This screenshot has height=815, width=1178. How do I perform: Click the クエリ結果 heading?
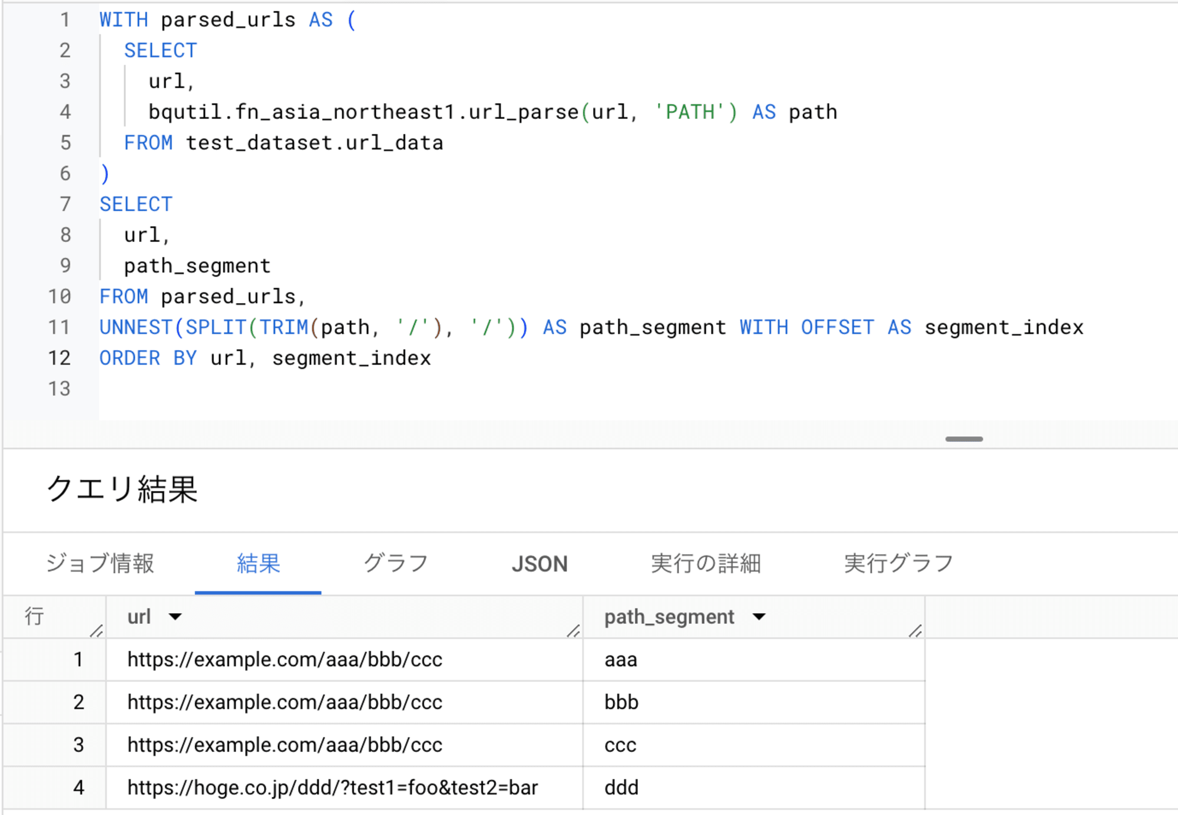tap(123, 489)
